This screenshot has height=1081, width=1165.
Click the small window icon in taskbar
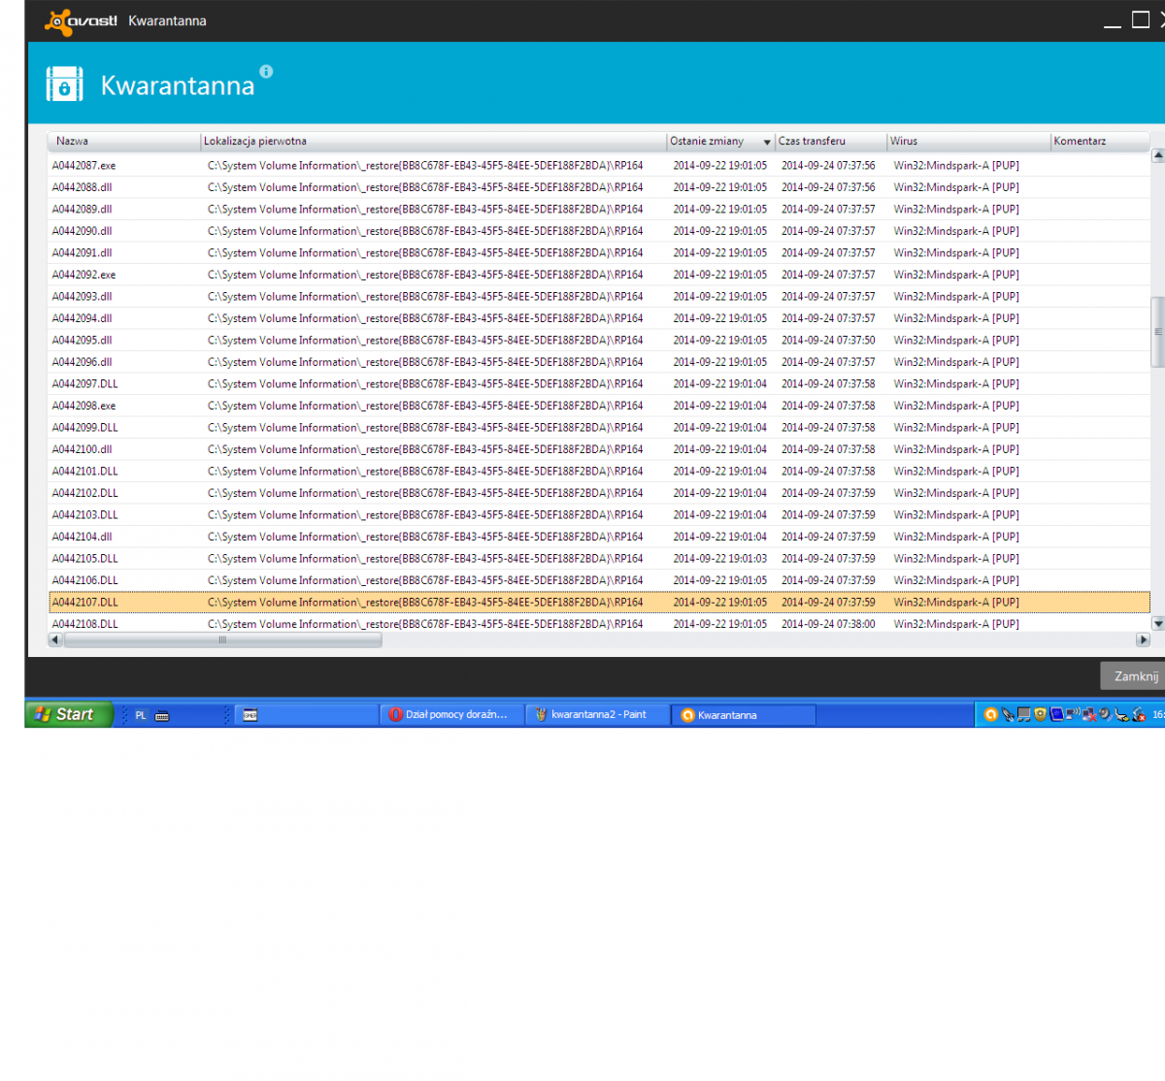250,715
